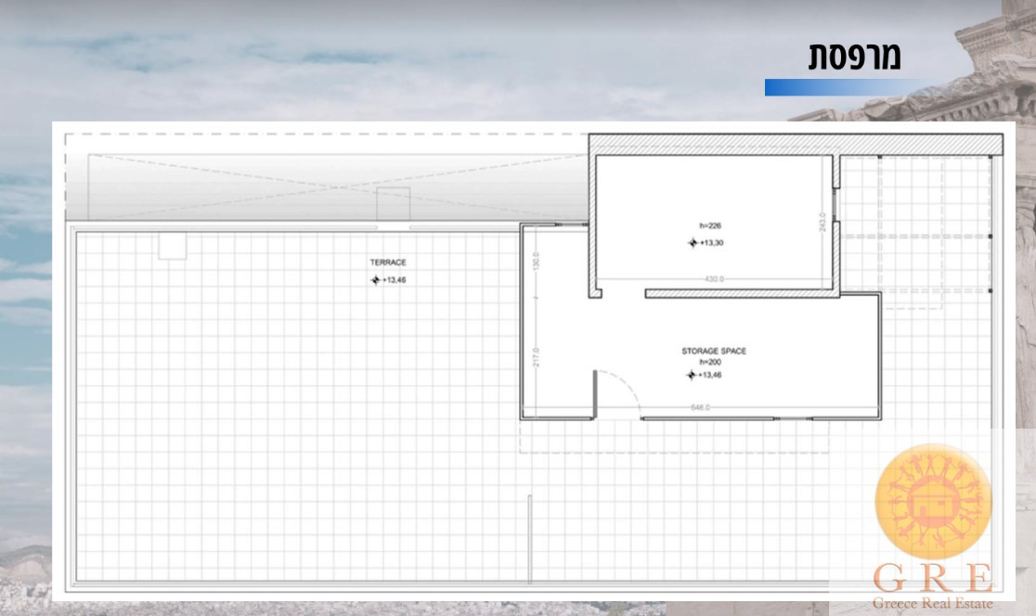1036x616 pixels.
Task: Click the 217.0 vertical dimension
Action: (537, 356)
